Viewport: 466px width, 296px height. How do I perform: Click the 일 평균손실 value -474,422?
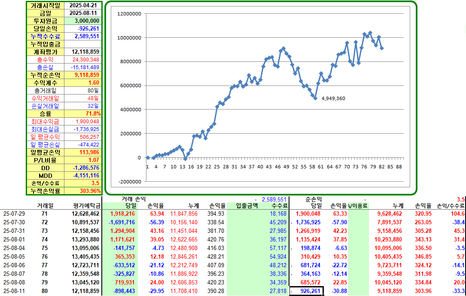(x=83, y=144)
